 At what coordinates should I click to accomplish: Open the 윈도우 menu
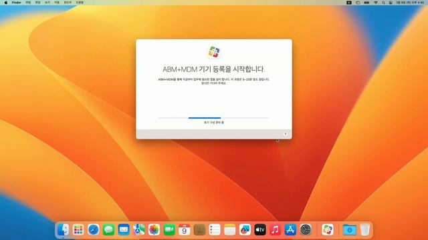click(68, 3)
